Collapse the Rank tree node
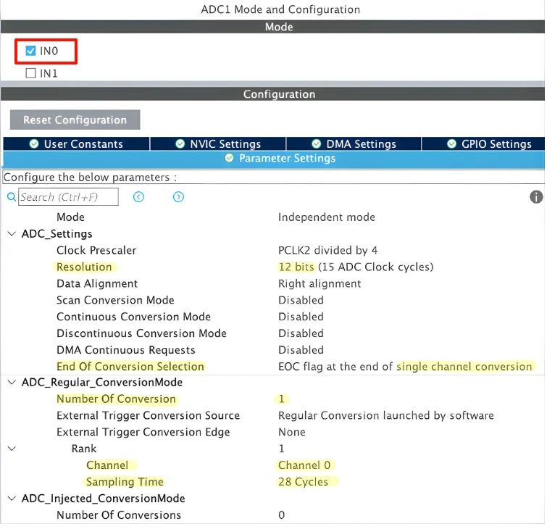The image size is (547, 529). tap(12, 449)
